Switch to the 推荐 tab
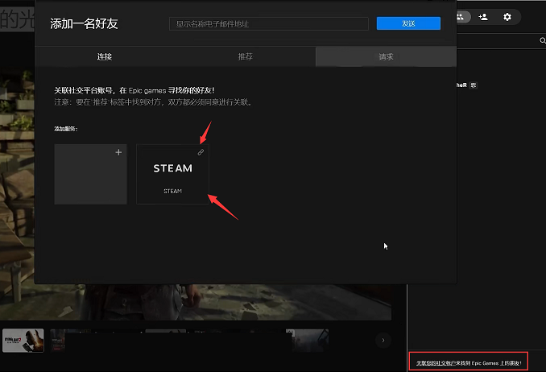The height and width of the screenshot is (372, 546). (245, 57)
